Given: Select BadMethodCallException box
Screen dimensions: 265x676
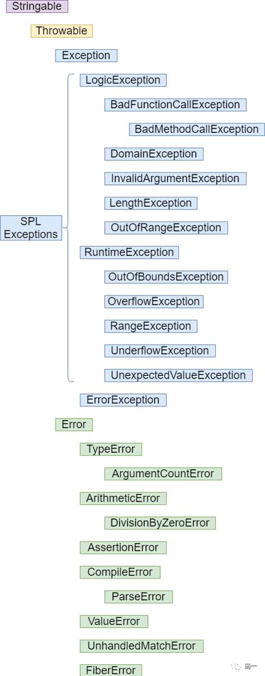Looking at the screenshot, I should click(x=197, y=130).
